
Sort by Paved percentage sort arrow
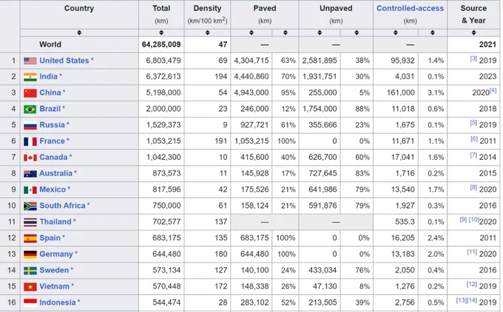pos(286,33)
